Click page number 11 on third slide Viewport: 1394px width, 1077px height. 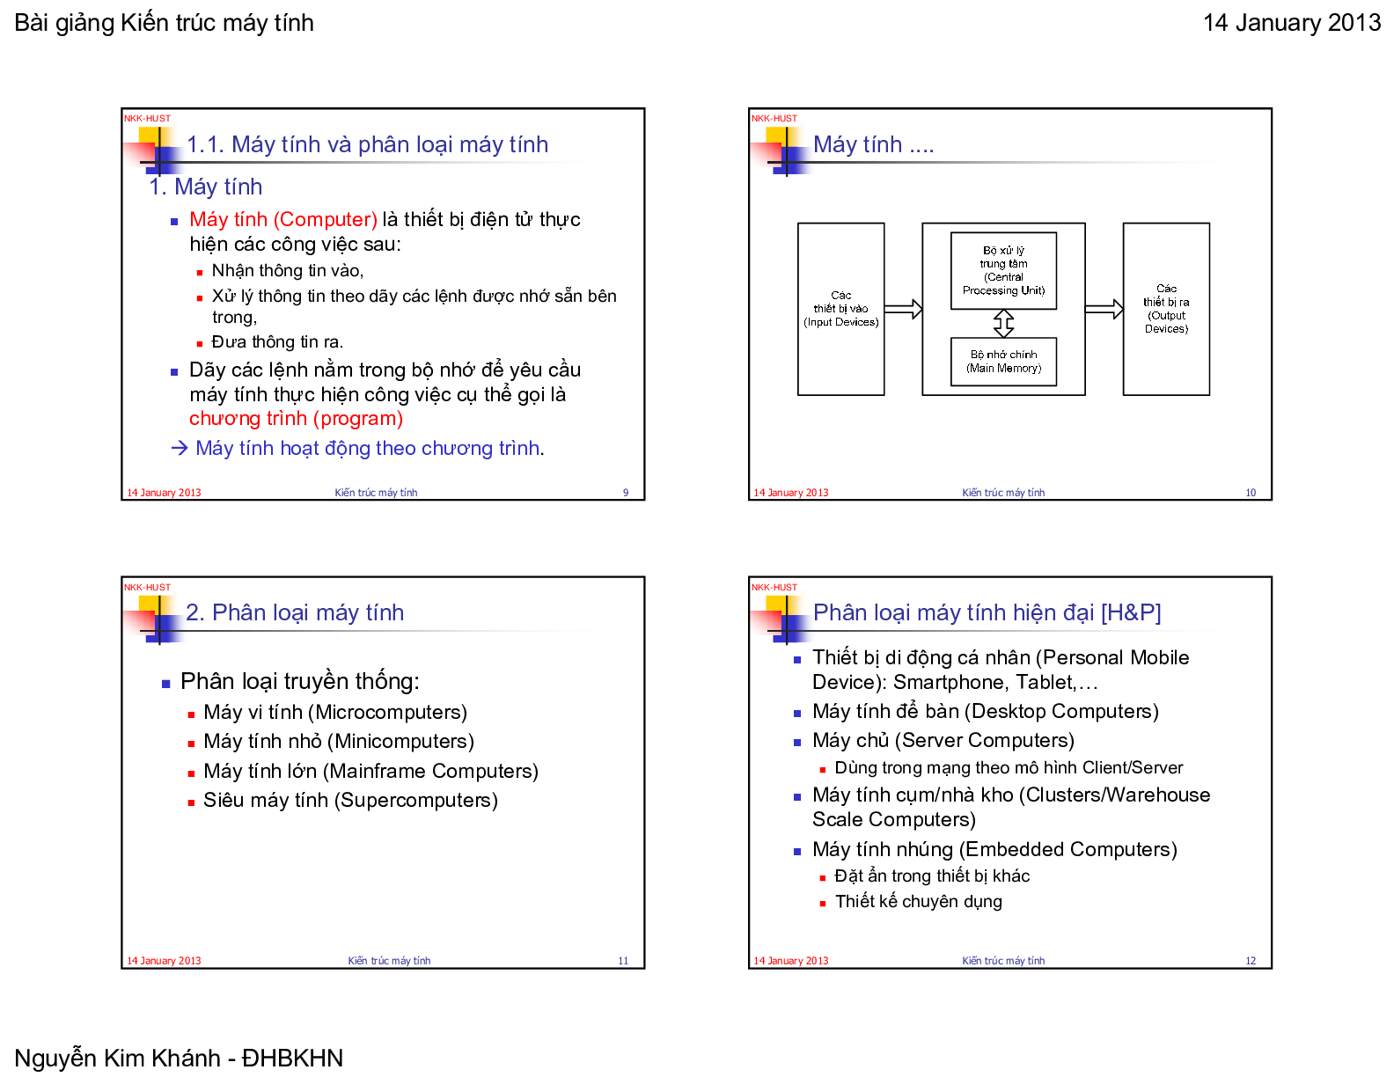coord(623,961)
